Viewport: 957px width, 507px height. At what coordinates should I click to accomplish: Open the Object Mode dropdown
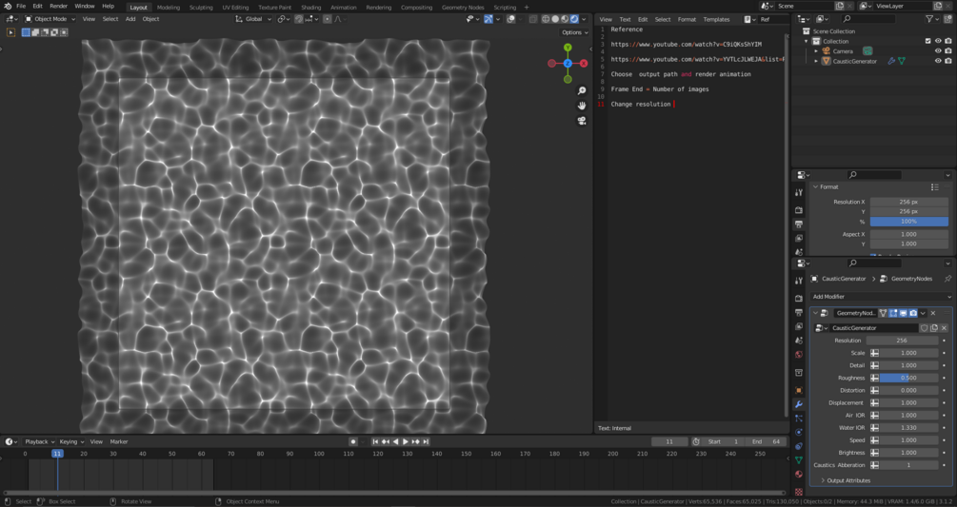pos(50,19)
